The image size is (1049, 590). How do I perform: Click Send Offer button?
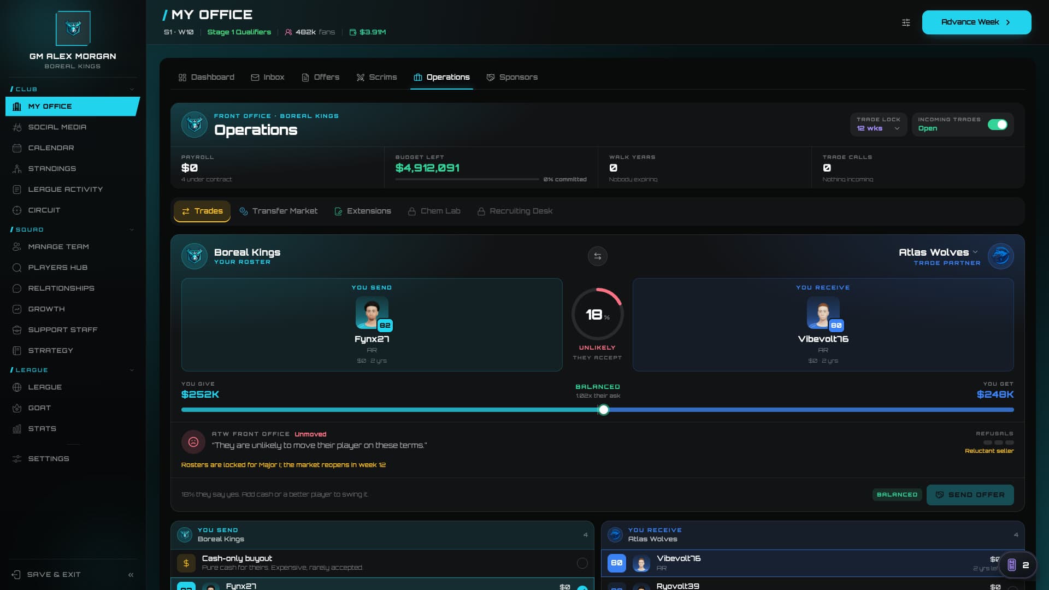(970, 495)
